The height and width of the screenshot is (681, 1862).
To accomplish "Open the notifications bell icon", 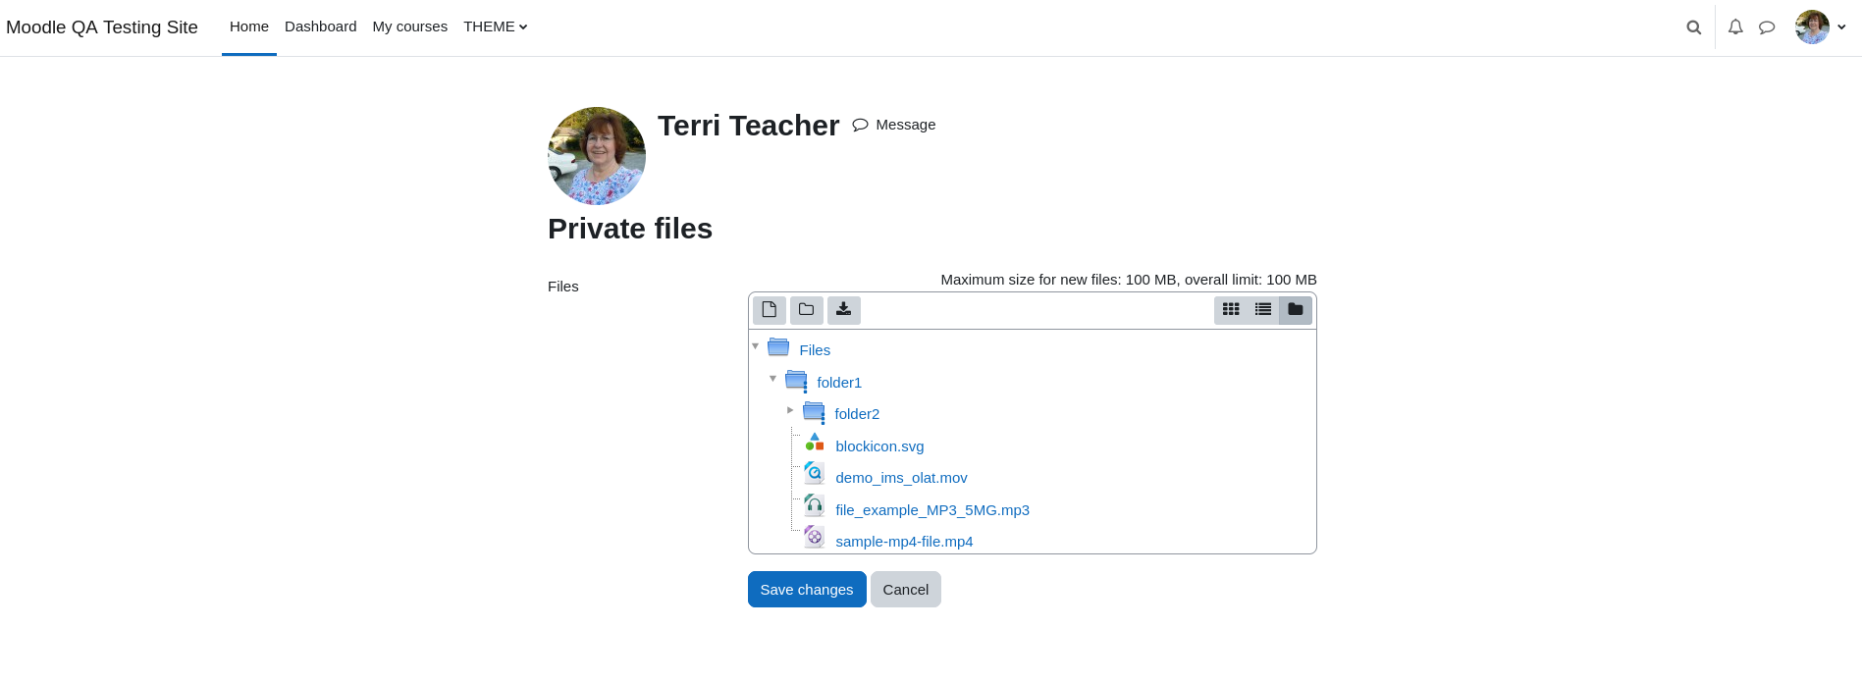I will coord(1735,27).
